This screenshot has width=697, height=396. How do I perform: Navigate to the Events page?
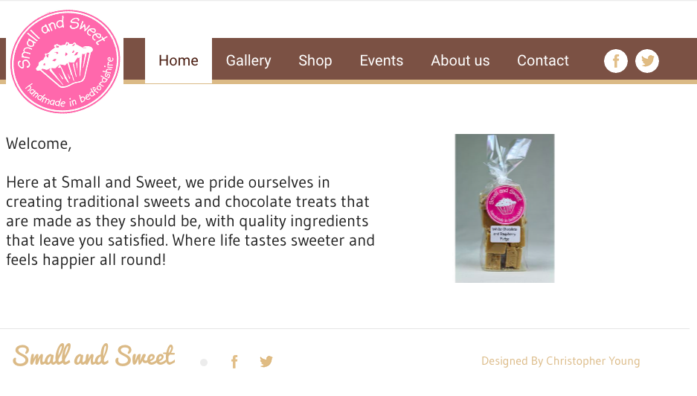coord(382,61)
